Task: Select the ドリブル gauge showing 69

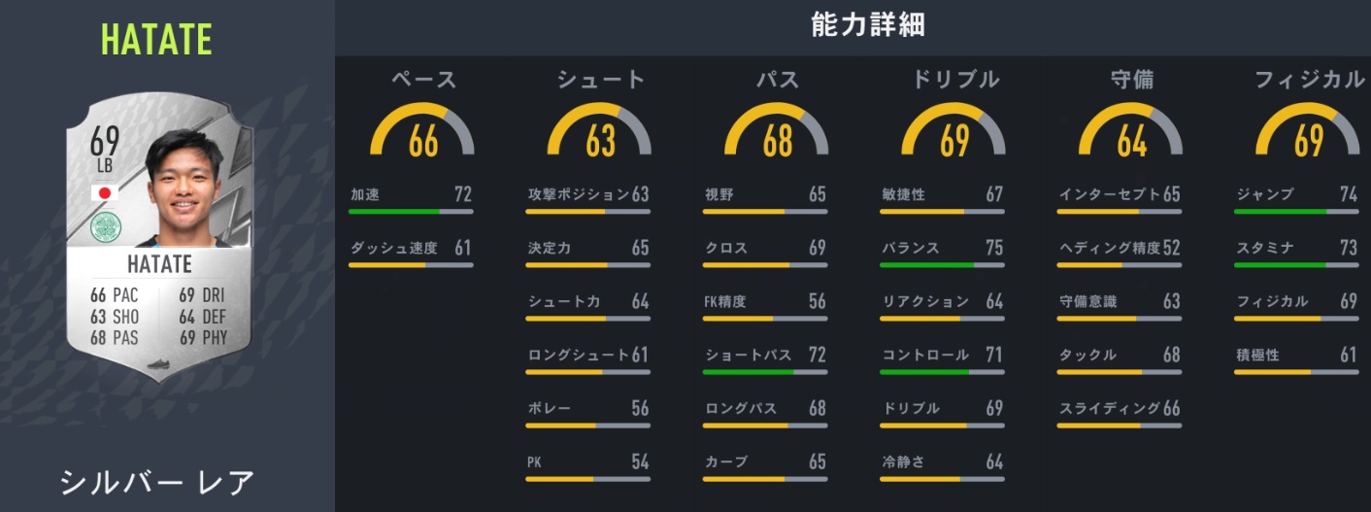Action: (x=954, y=132)
